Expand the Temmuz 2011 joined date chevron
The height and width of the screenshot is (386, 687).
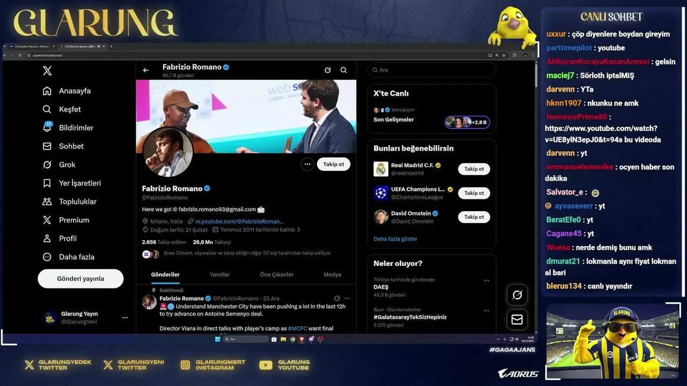click(299, 229)
